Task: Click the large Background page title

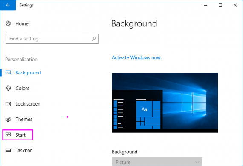Action: (134, 24)
